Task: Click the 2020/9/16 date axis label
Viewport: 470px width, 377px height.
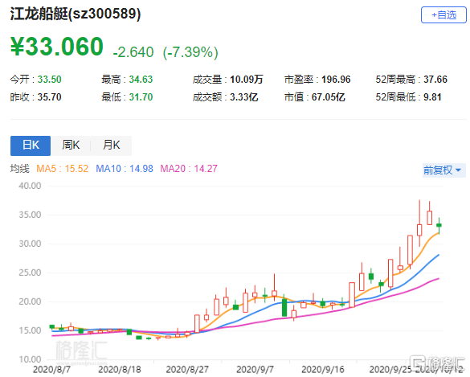Action: point(323,370)
